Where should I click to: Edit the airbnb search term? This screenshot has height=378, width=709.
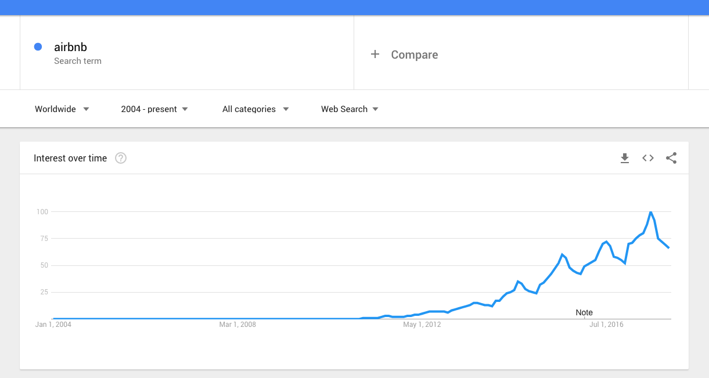click(70, 48)
